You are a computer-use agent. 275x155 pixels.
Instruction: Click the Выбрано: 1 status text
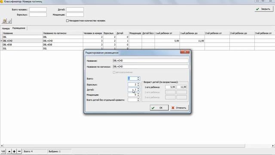tap(55, 151)
